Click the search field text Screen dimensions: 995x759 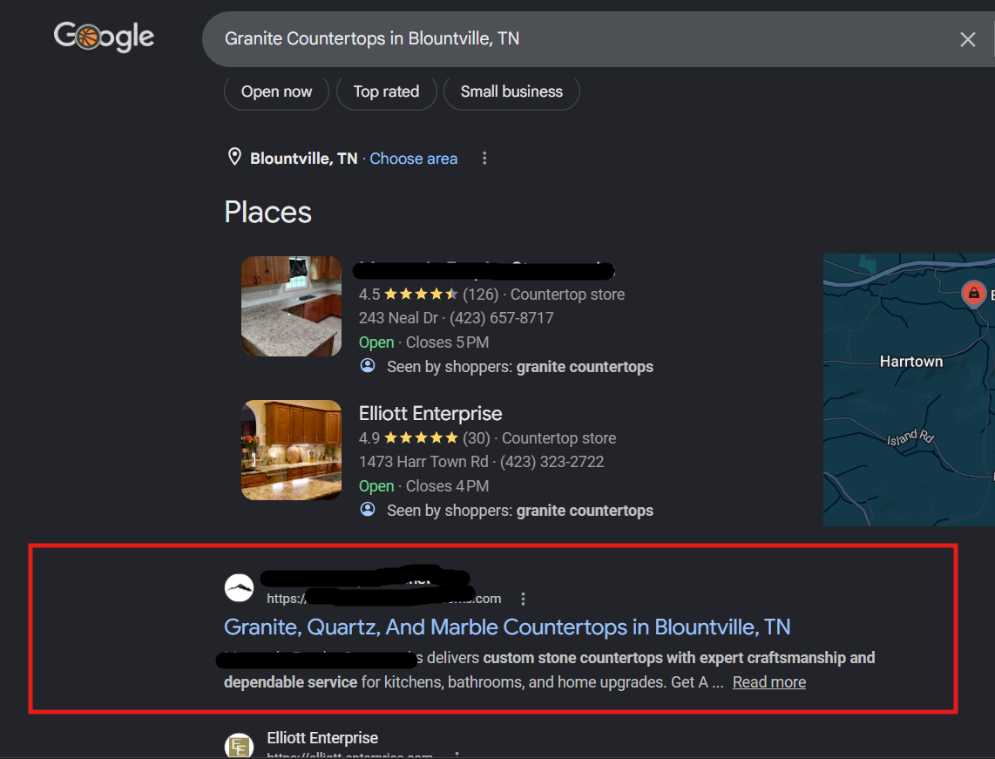(372, 38)
